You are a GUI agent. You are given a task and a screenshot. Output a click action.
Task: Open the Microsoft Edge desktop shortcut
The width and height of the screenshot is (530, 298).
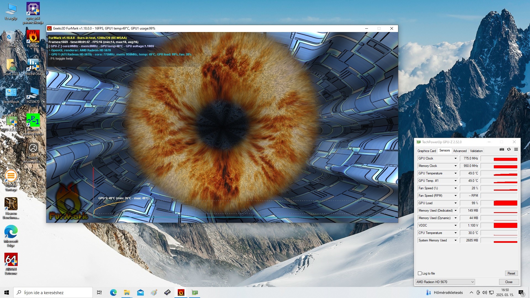(x=11, y=236)
